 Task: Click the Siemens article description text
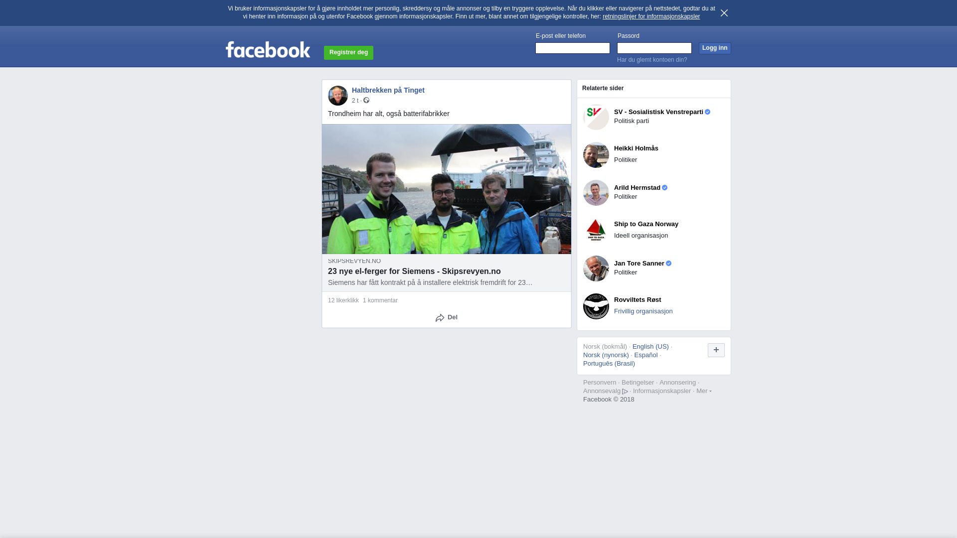point(430,282)
